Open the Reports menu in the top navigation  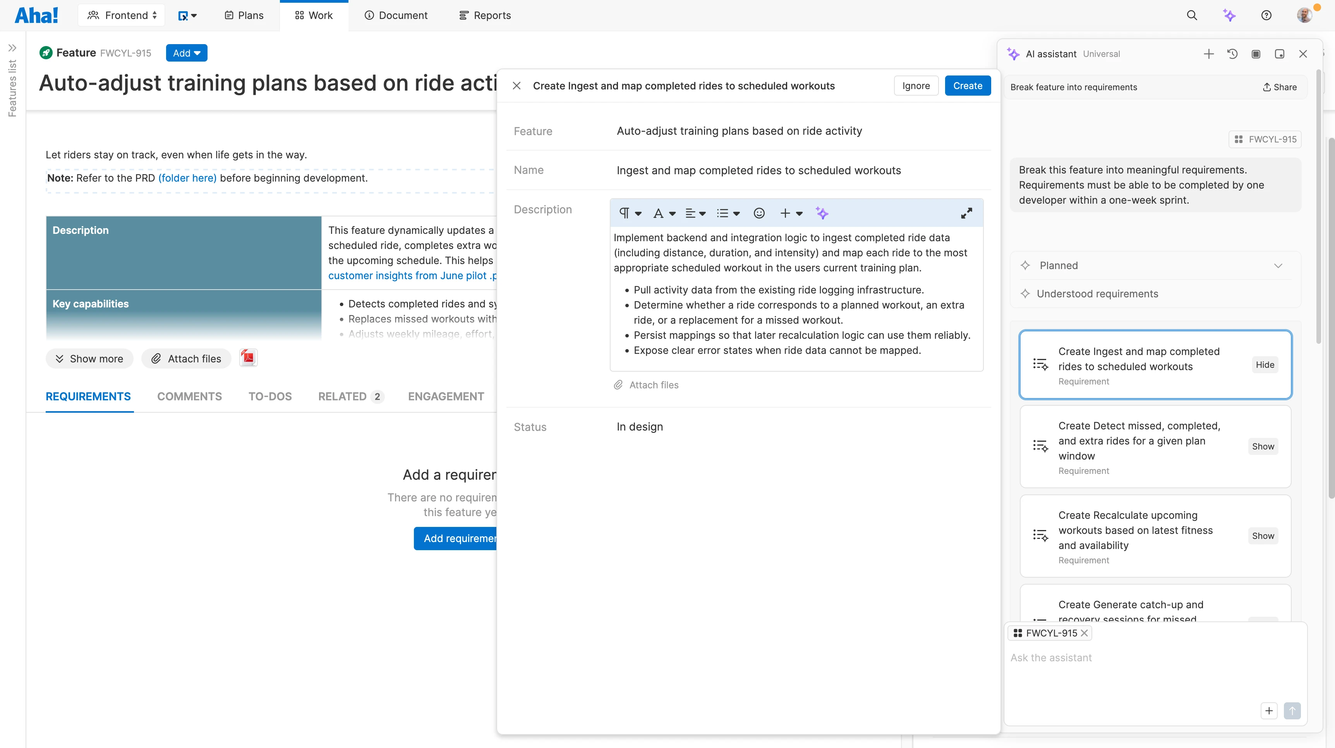pyautogui.click(x=485, y=15)
